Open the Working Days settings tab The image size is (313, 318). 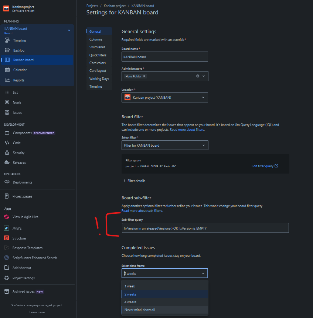coord(99,79)
